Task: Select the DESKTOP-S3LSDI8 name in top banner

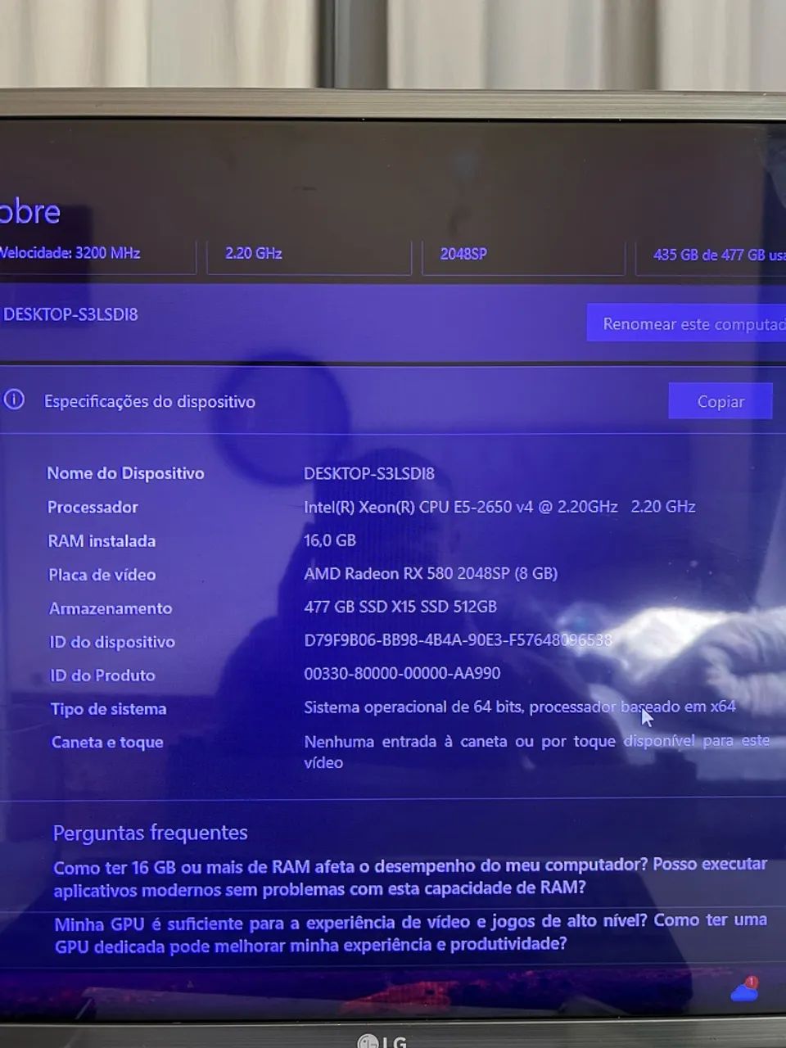Action: 70,314
